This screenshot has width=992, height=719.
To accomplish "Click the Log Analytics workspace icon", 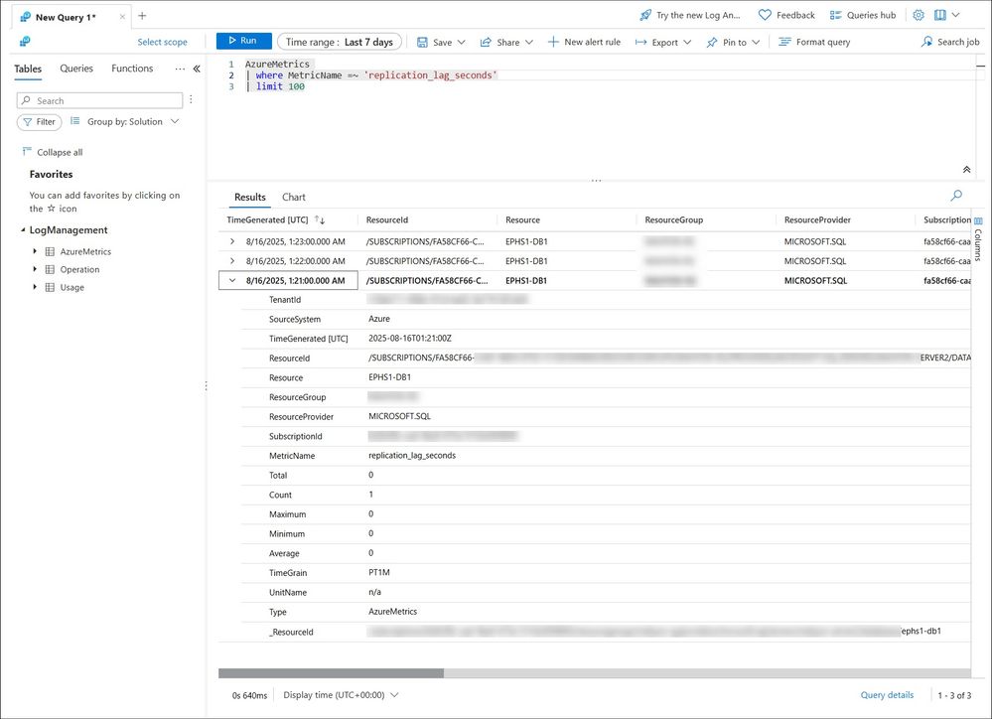I will click(x=25, y=42).
